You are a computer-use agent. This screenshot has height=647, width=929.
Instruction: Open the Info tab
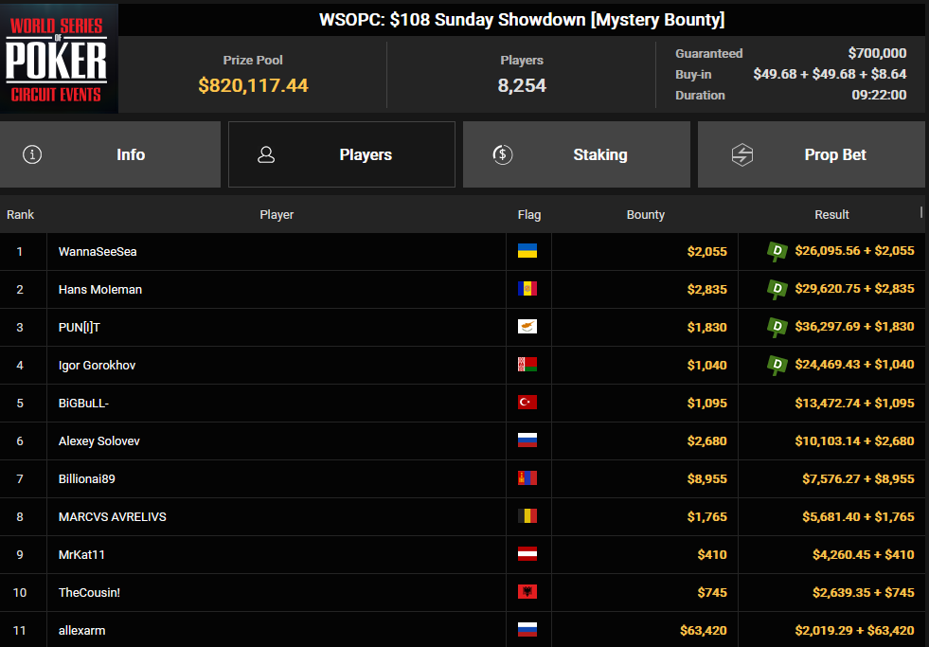point(110,154)
